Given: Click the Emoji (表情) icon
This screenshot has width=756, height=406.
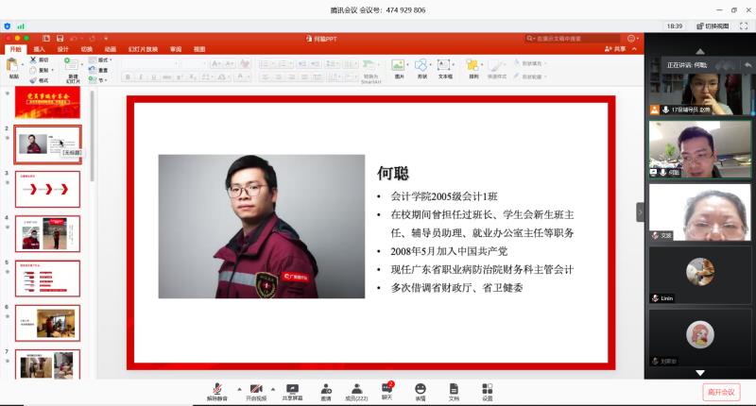Looking at the screenshot, I should [x=421, y=389].
